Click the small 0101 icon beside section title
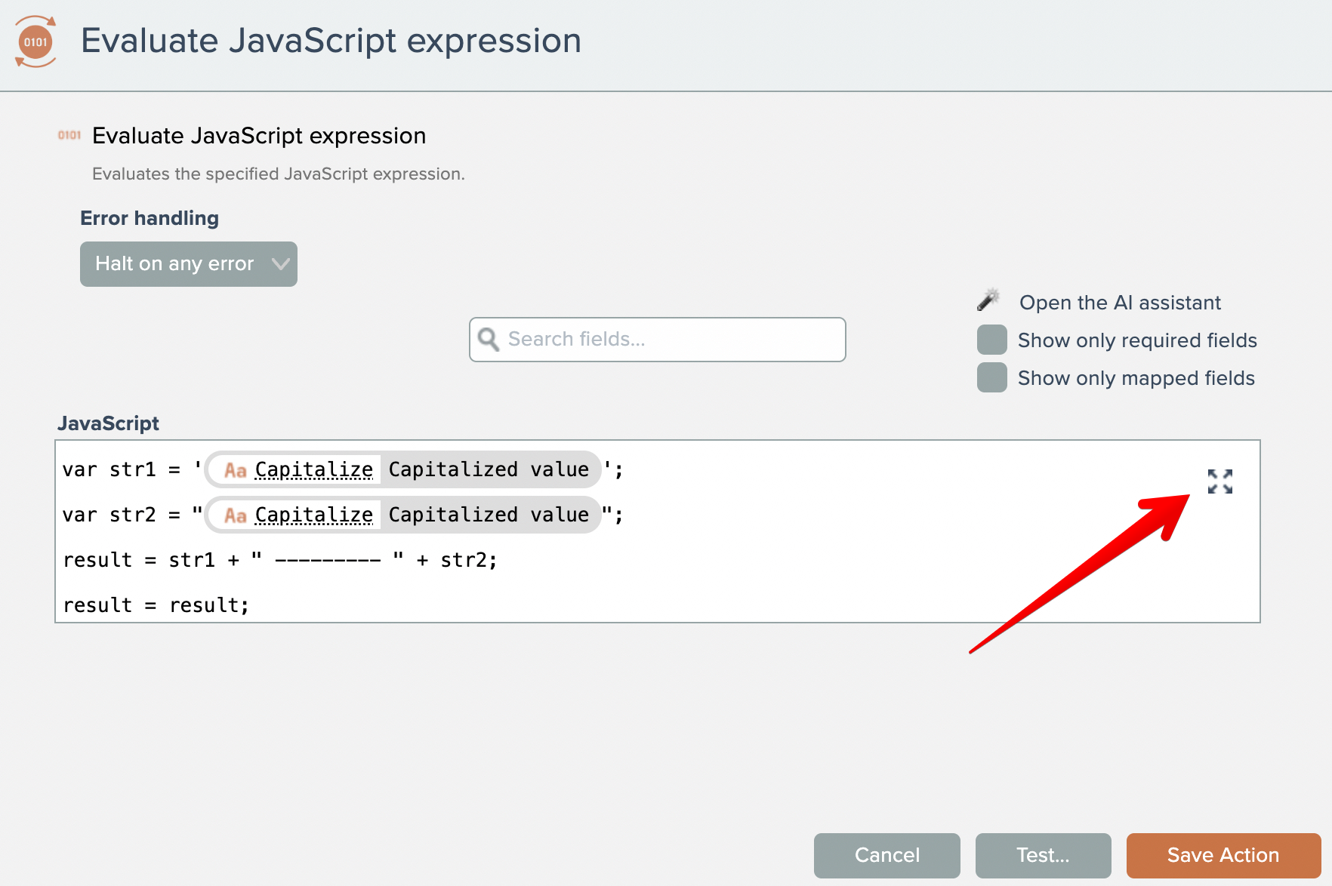 coord(69,135)
